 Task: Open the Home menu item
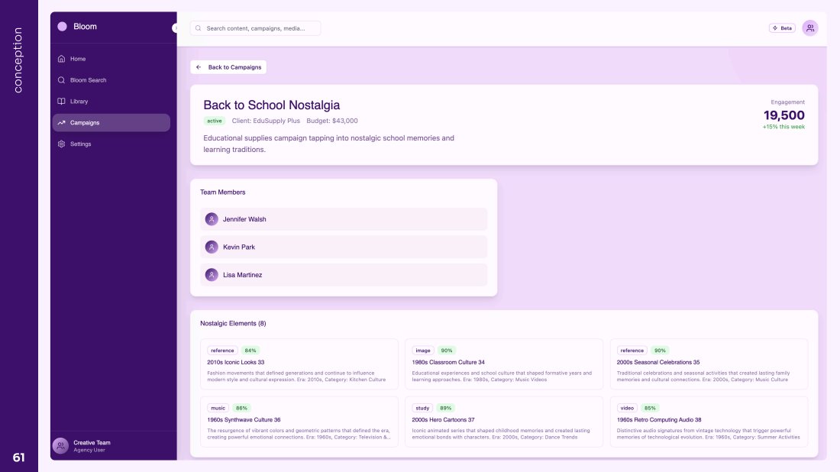pos(111,59)
